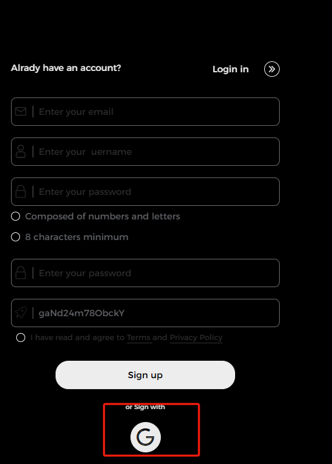Toggle the 'Composed of numbers and letters' radio

[16, 216]
